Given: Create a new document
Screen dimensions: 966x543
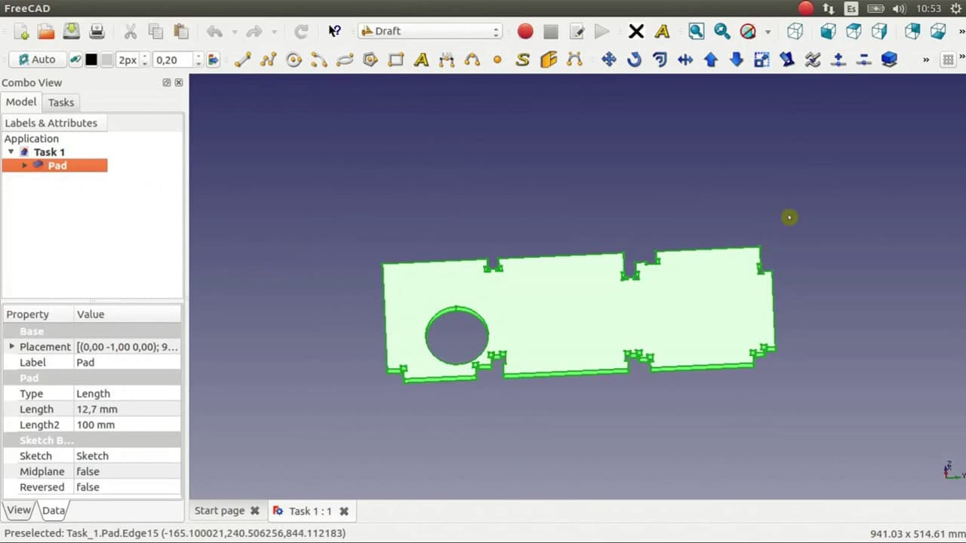Looking at the screenshot, I should coord(21,31).
